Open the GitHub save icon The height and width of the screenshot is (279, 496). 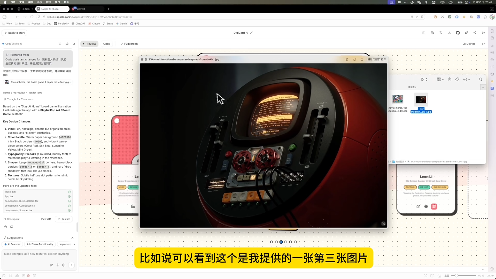pos(458,33)
